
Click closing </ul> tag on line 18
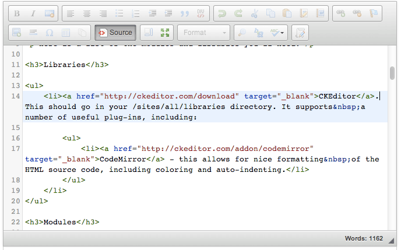(74, 180)
